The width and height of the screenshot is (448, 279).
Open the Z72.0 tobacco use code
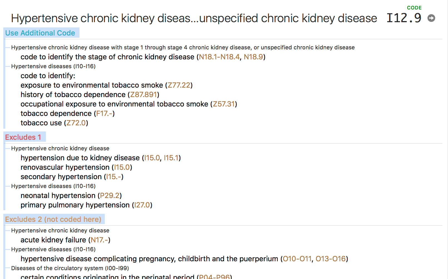(x=76, y=123)
